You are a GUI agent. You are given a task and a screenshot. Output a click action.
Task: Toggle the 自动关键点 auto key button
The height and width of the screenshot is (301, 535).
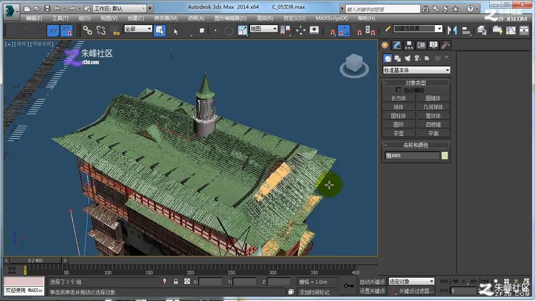[372, 282]
